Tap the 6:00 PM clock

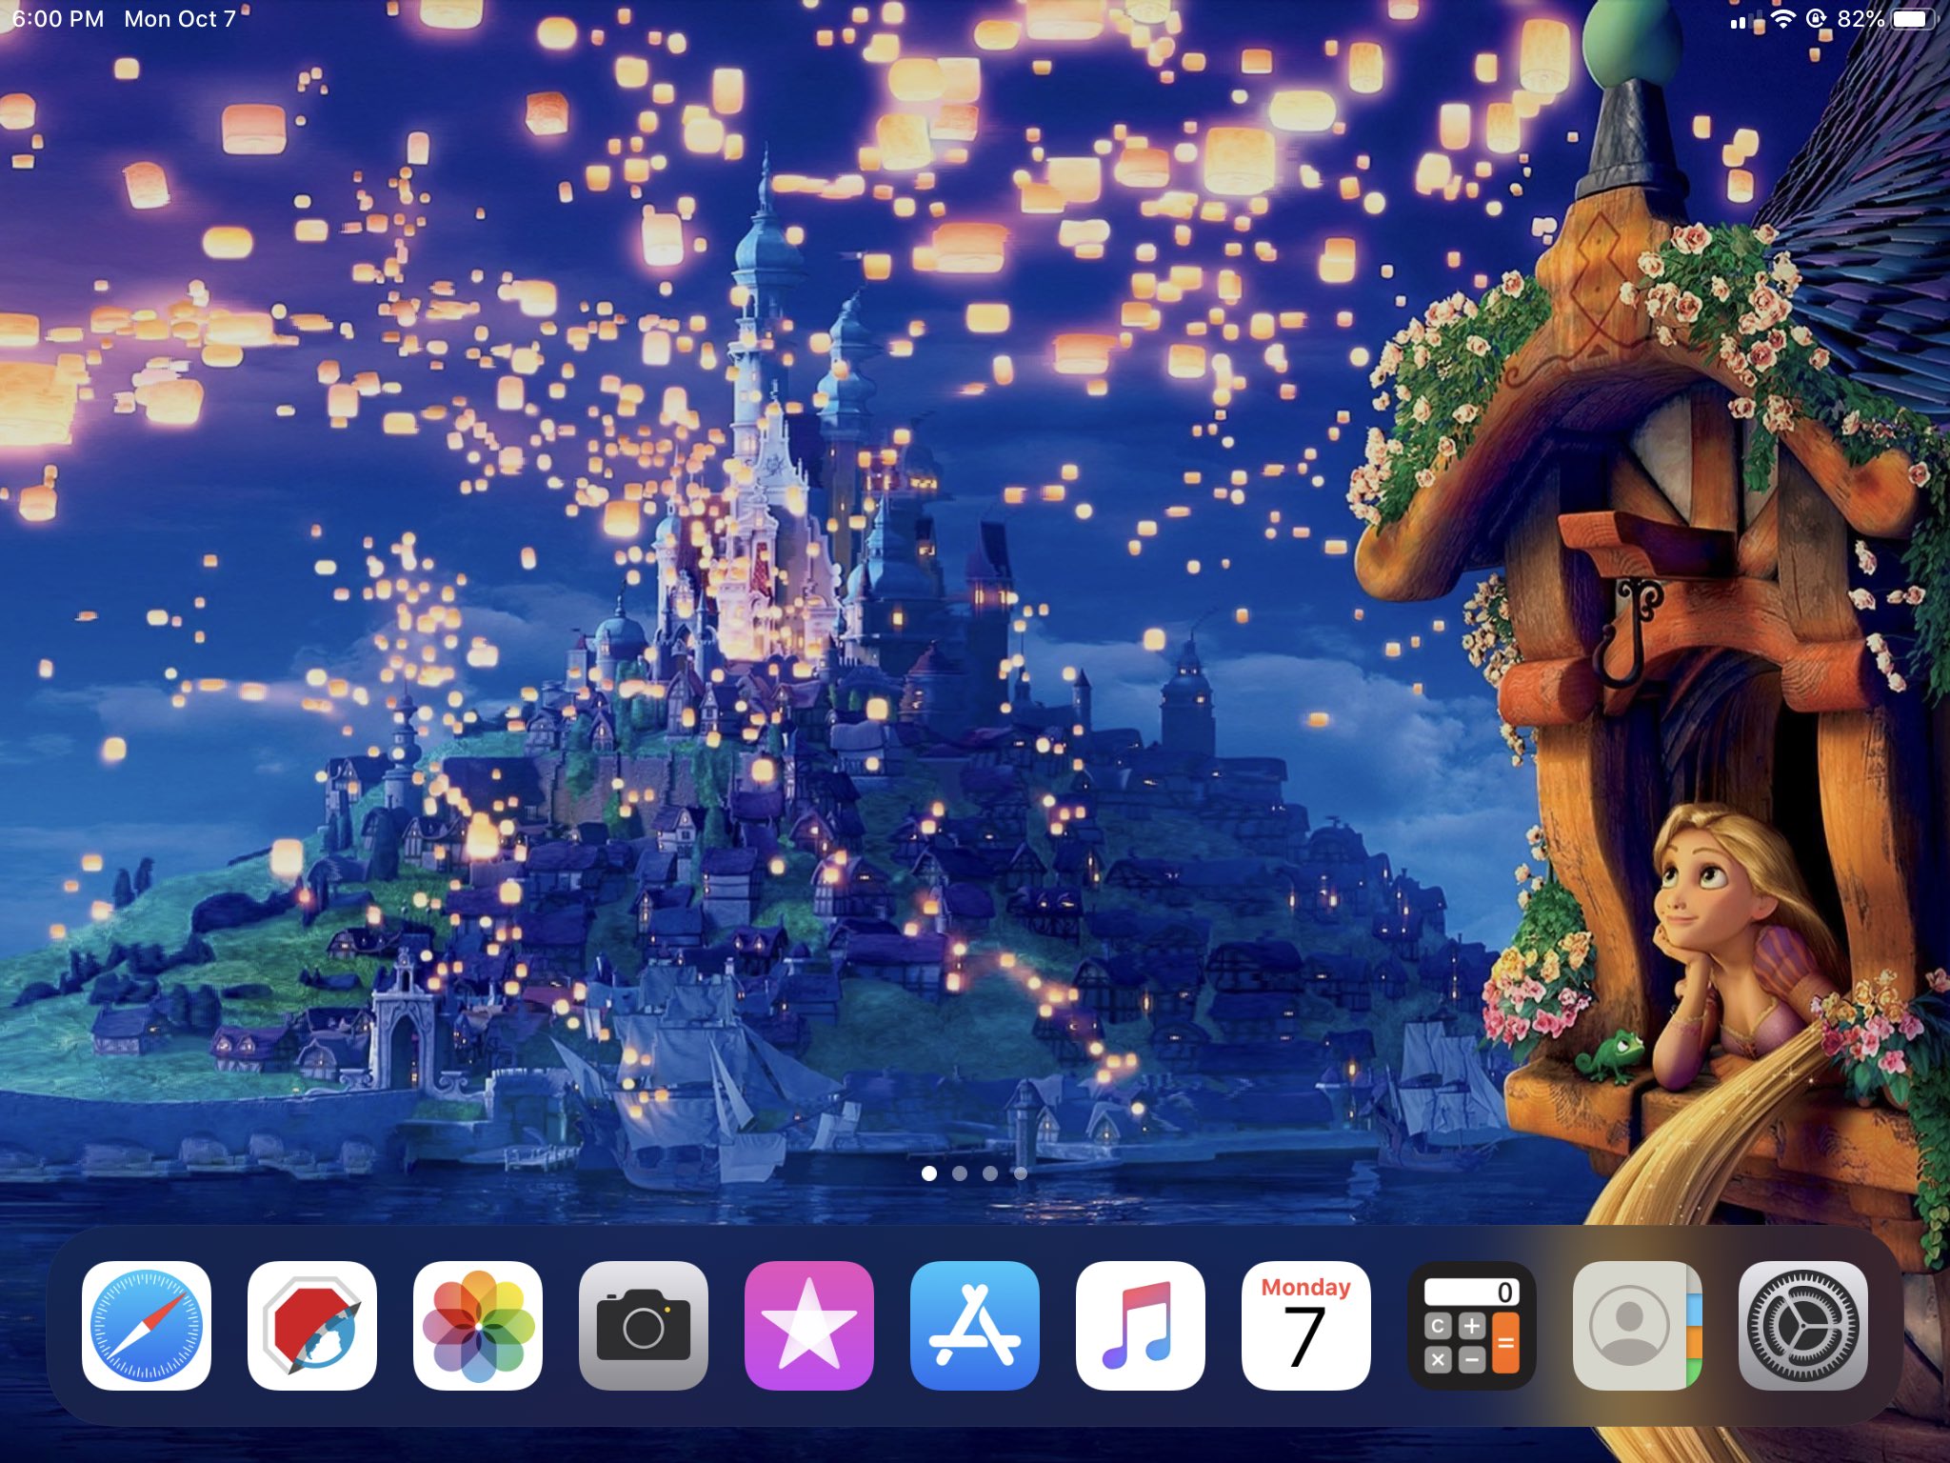coord(58,19)
